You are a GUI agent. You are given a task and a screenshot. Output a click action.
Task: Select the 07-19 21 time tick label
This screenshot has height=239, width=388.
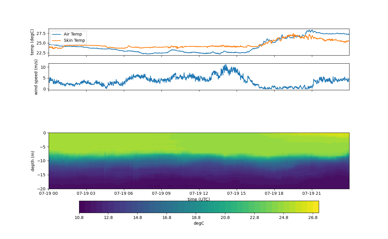point(312,193)
